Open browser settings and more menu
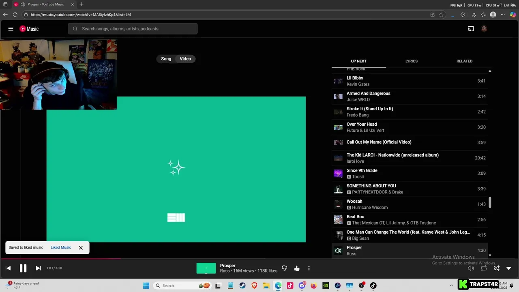Viewport: 519px width, 292px height. pyautogui.click(x=503, y=15)
